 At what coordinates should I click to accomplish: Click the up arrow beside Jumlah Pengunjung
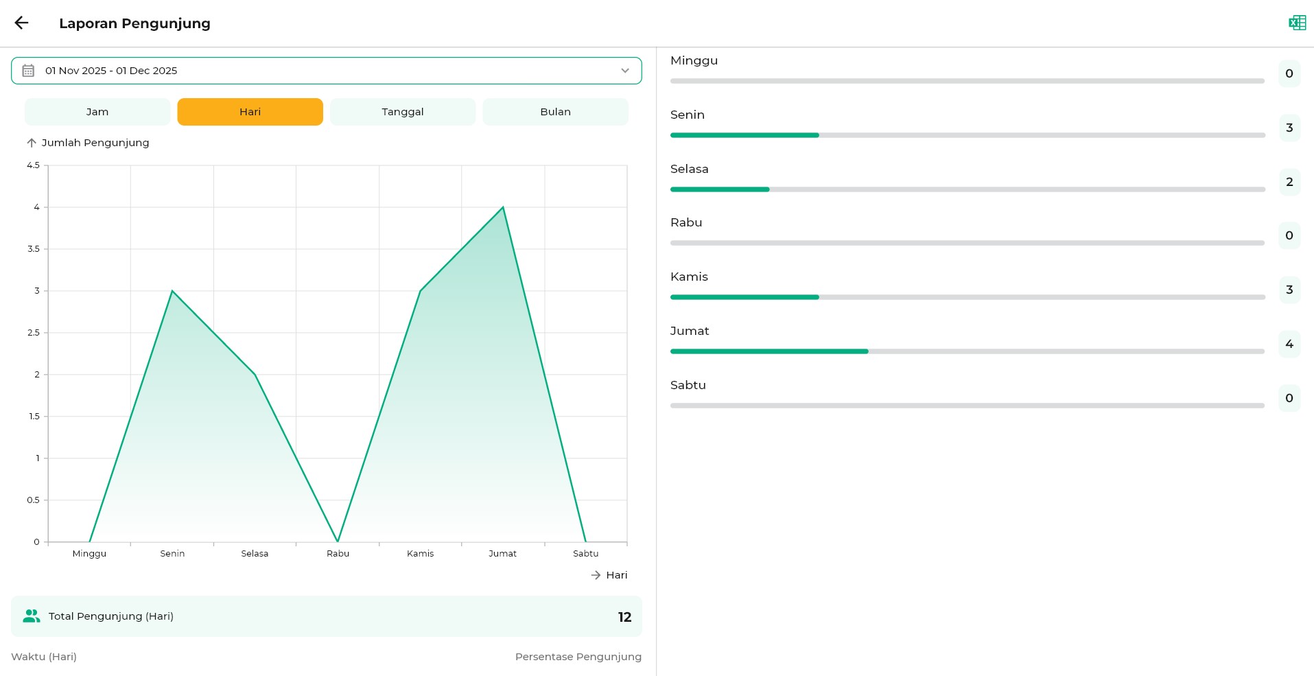(32, 143)
